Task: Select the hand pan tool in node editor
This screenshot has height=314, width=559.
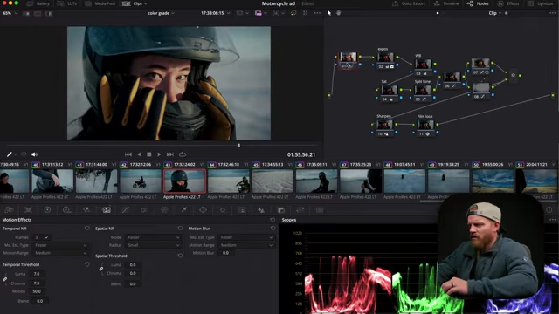Action: (x=338, y=13)
